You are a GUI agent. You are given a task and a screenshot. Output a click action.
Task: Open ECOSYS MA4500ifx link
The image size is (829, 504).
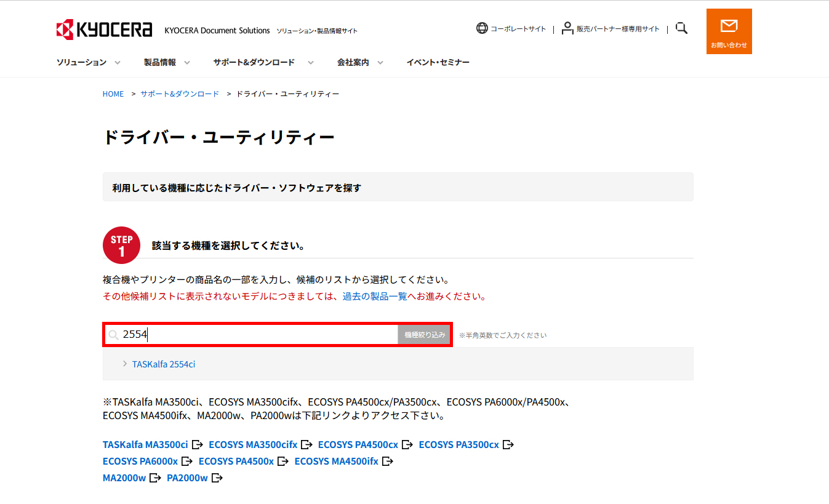pyautogui.click(x=337, y=461)
